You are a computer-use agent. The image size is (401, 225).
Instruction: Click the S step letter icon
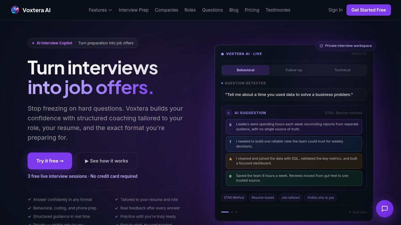[x=230, y=125]
